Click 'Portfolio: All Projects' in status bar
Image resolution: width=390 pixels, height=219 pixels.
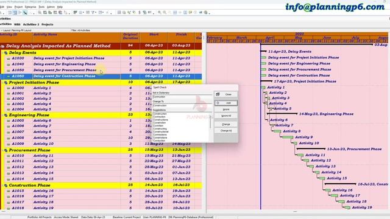39,217
